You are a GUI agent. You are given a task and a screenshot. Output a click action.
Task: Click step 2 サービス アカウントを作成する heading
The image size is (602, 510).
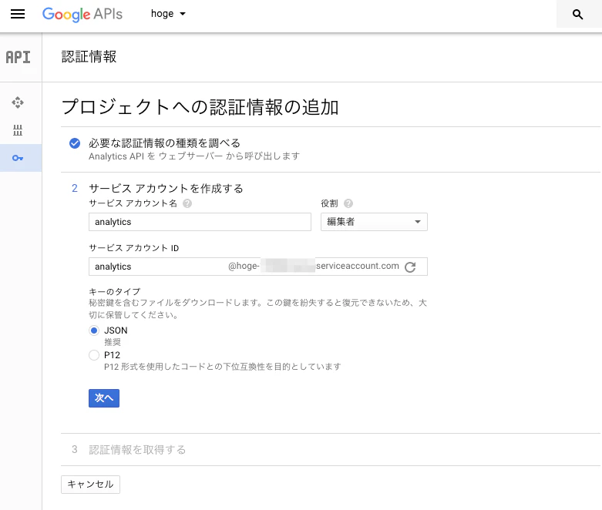166,189
